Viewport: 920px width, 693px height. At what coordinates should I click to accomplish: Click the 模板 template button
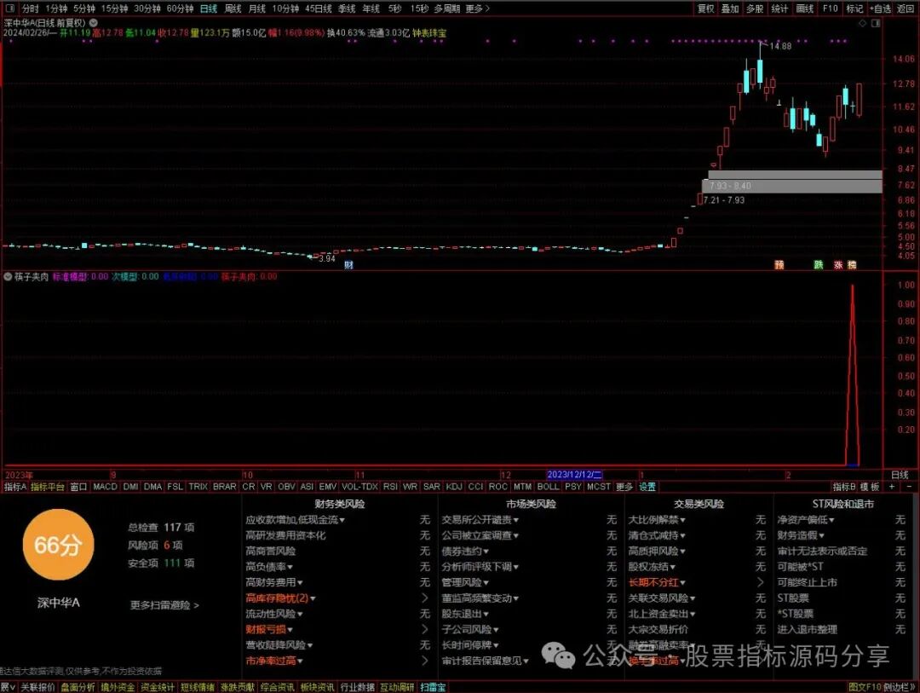870,486
